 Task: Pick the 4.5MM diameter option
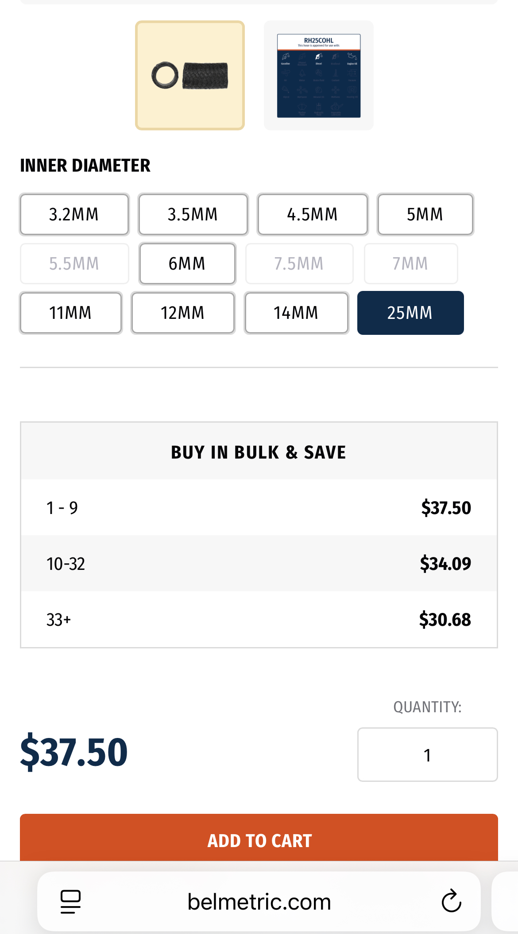pyautogui.click(x=313, y=215)
